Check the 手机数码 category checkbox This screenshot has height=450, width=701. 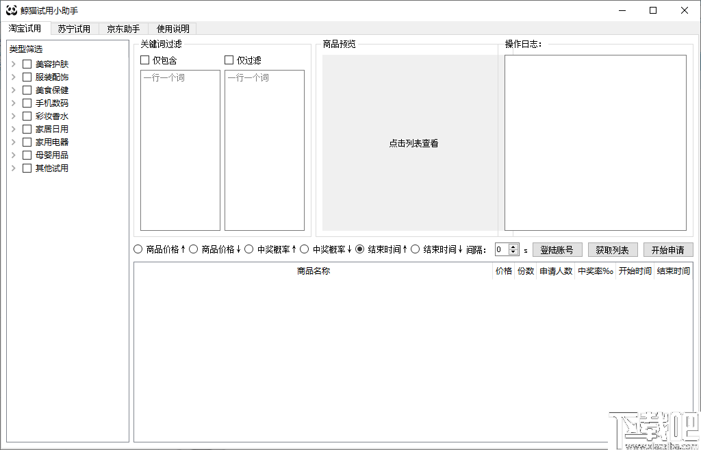[x=25, y=103]
